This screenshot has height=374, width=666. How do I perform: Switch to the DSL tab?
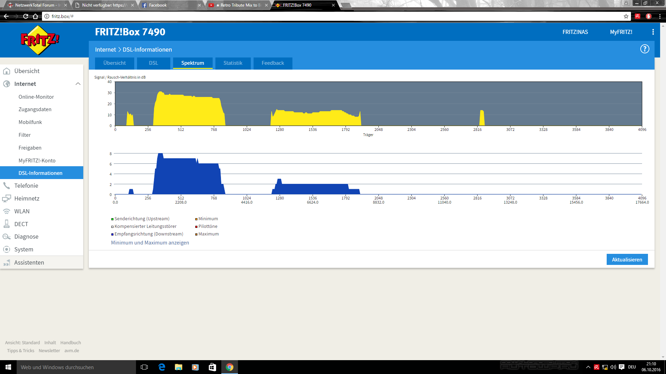(153, 63)
